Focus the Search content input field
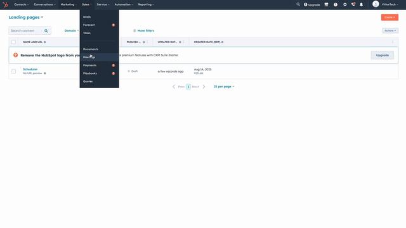Screen dimensions: 406x228 [27, 31]
